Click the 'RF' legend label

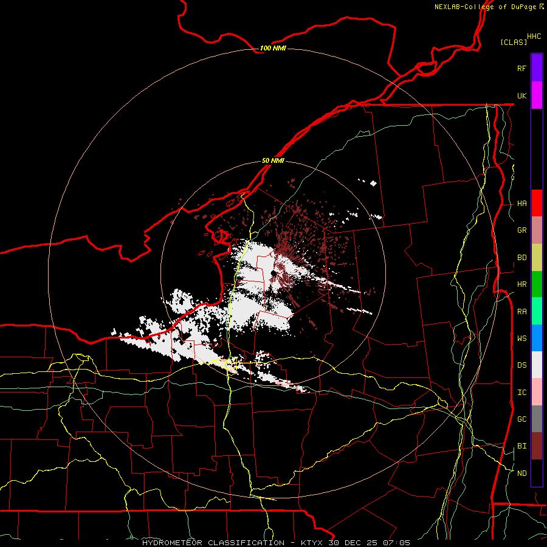522,68
